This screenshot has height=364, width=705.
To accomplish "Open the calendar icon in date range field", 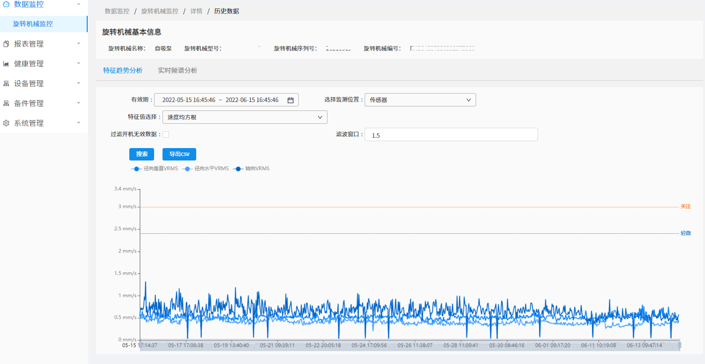I will (290, 100).
